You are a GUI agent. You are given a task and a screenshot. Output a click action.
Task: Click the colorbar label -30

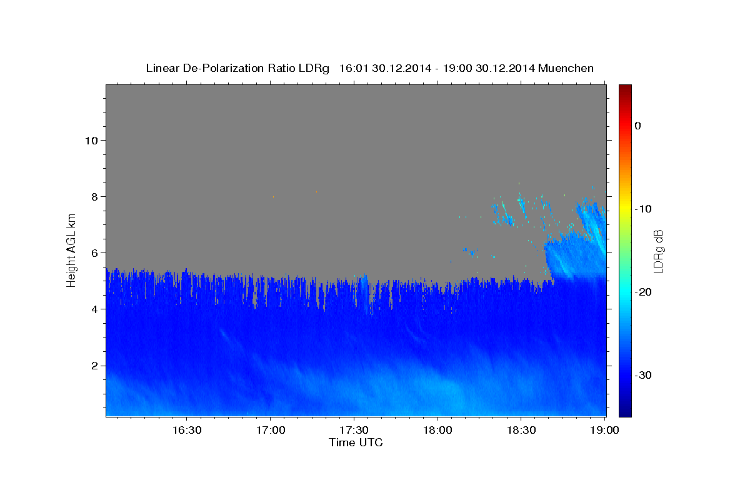pyautogui.click(x=644, y=375)
